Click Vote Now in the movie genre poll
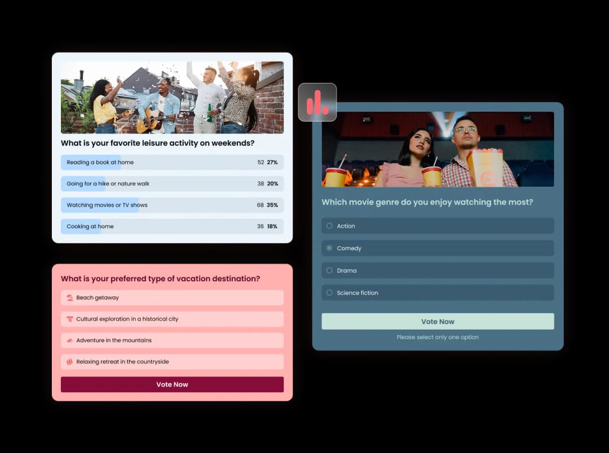Image resolution: width=609 pixels, height=453 pixels. click(438, 321)
